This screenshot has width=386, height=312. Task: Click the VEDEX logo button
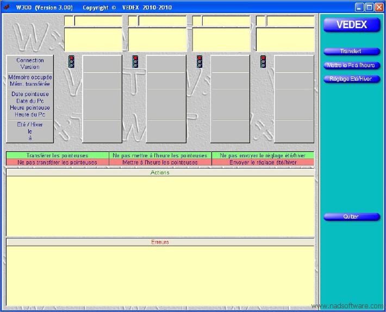(352, 25)
